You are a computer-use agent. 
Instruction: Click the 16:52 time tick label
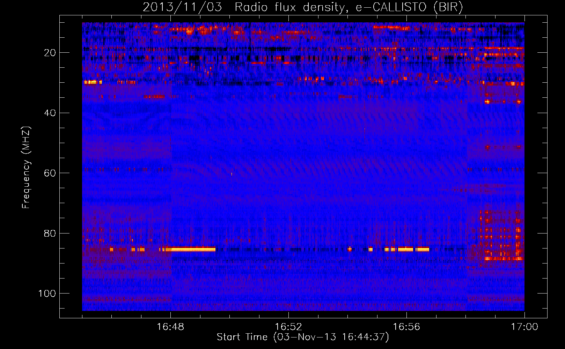[288, 327]
